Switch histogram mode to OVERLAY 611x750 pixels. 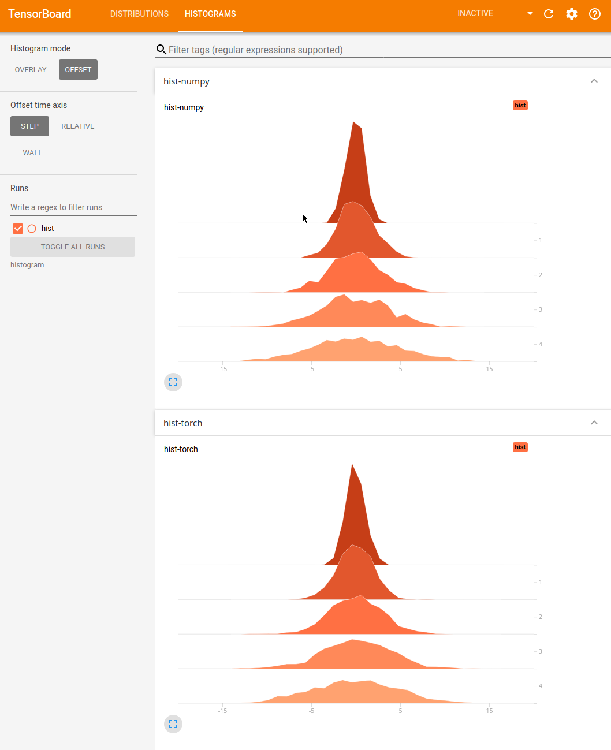coord(31,69)
